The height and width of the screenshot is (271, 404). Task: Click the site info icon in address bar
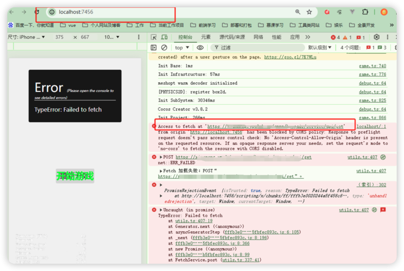[x=52, y=12]
